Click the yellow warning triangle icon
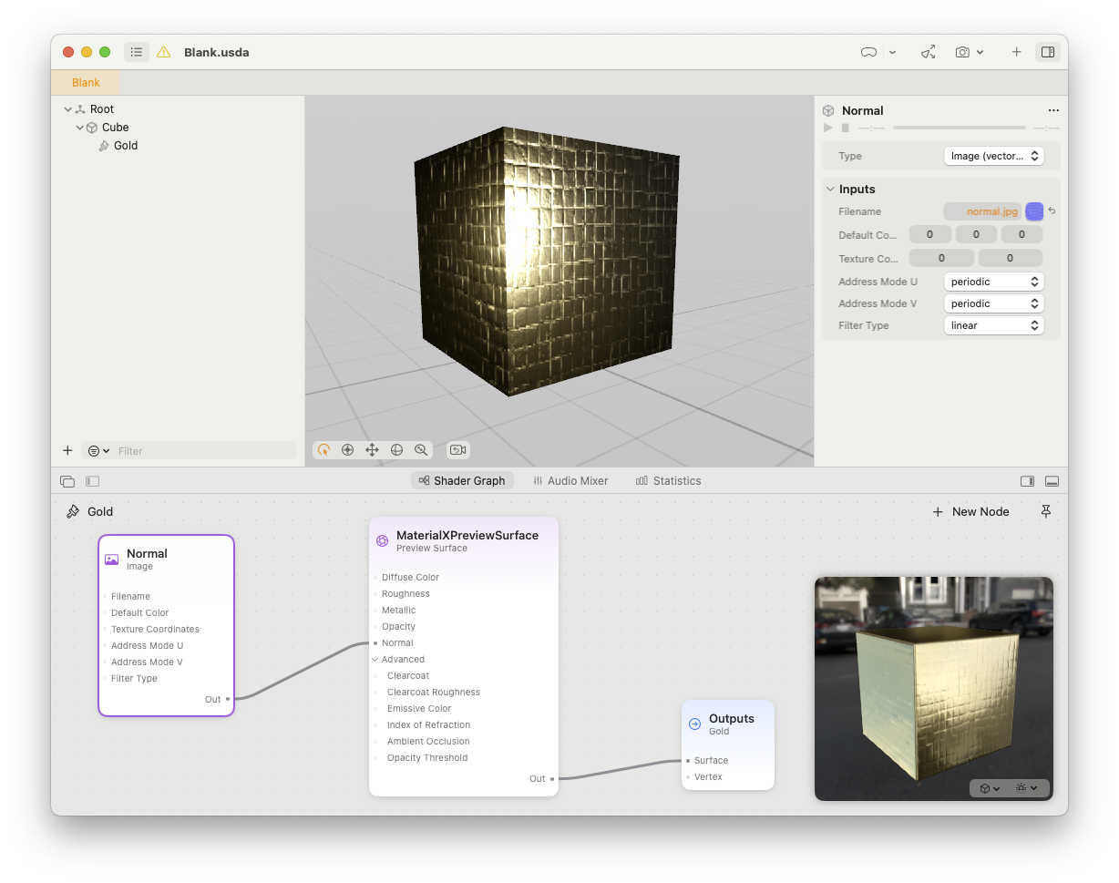Viewport: 1119px width, 883px height. click(164, 53)
